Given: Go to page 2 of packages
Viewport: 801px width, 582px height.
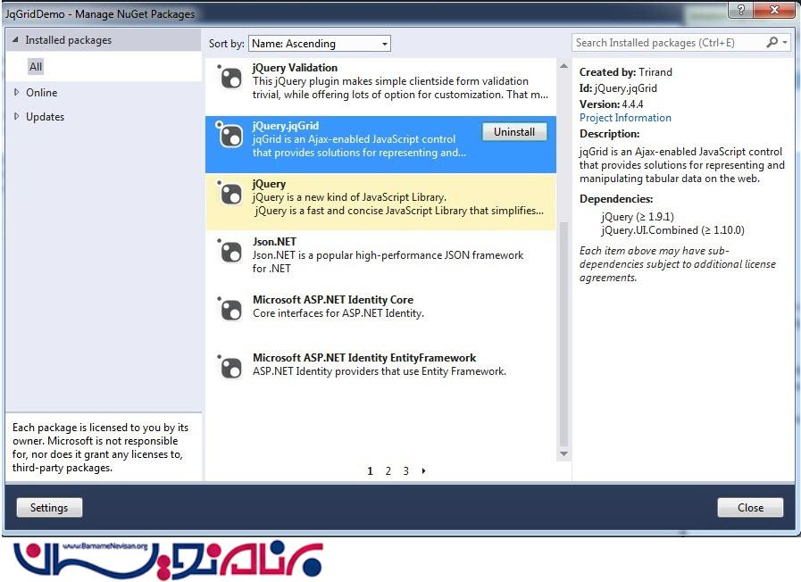Looking at the screenshot, I should [x=388, y=471].
